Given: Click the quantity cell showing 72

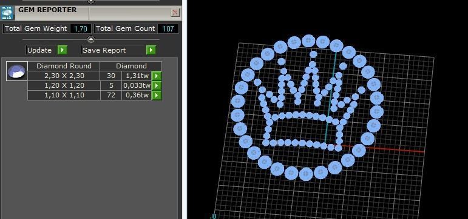Looking at the screenshot, I should point(111,95).
